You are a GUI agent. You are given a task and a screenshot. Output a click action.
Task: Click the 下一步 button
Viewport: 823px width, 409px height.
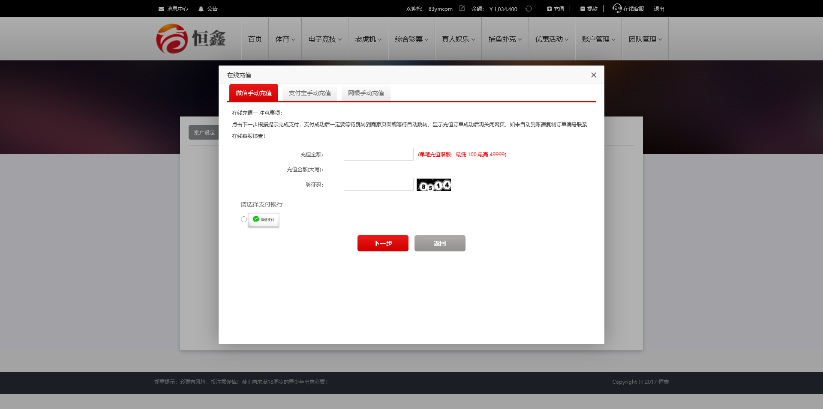pos(383,243)
